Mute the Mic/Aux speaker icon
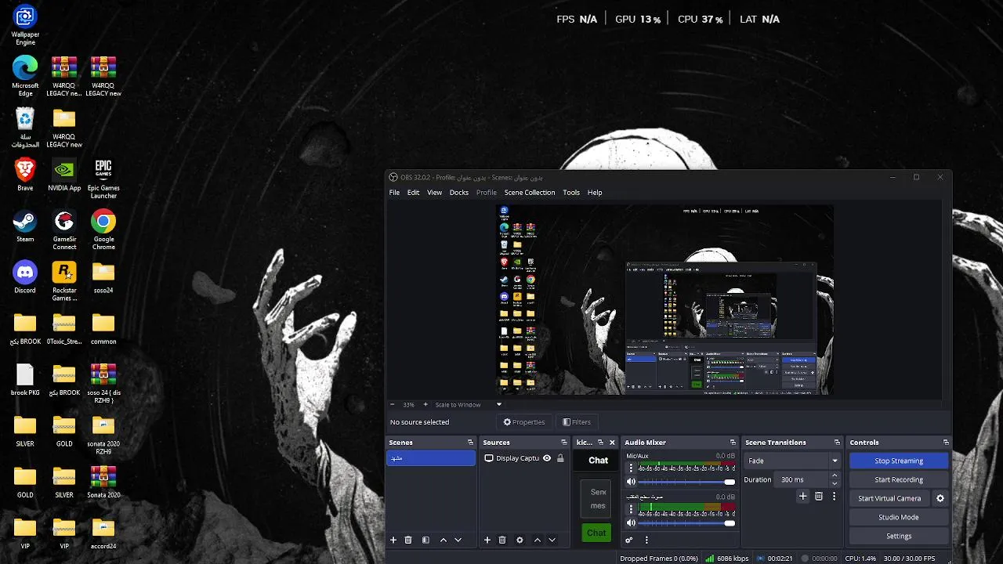The width and height of the screenshot is (1003, 564). pyautogui.click(x=631, y=482)
